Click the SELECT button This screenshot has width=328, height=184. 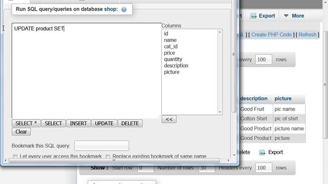point(53,123)
